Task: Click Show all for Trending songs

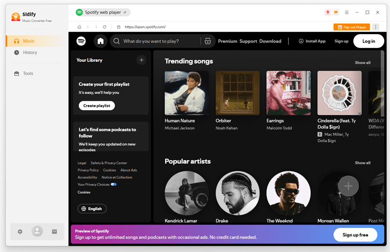Action: [362, 63]
